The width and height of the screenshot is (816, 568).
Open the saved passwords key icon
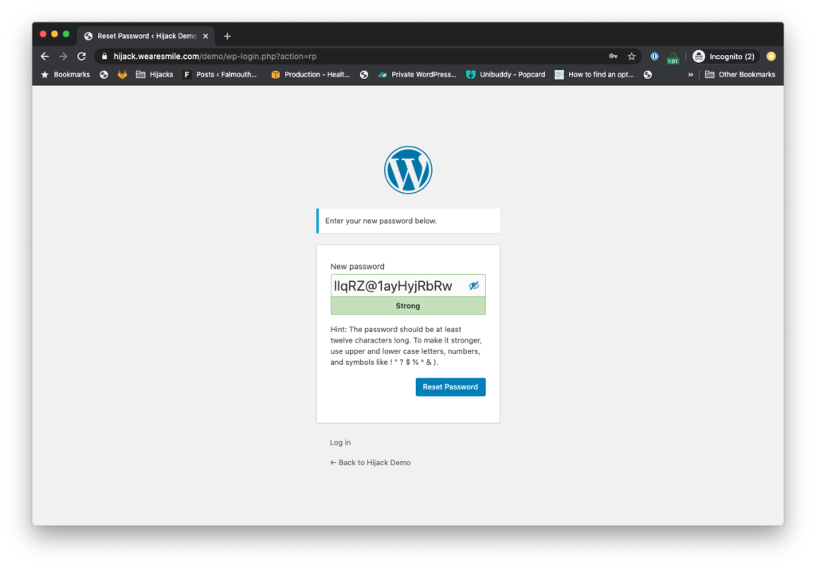613,57
